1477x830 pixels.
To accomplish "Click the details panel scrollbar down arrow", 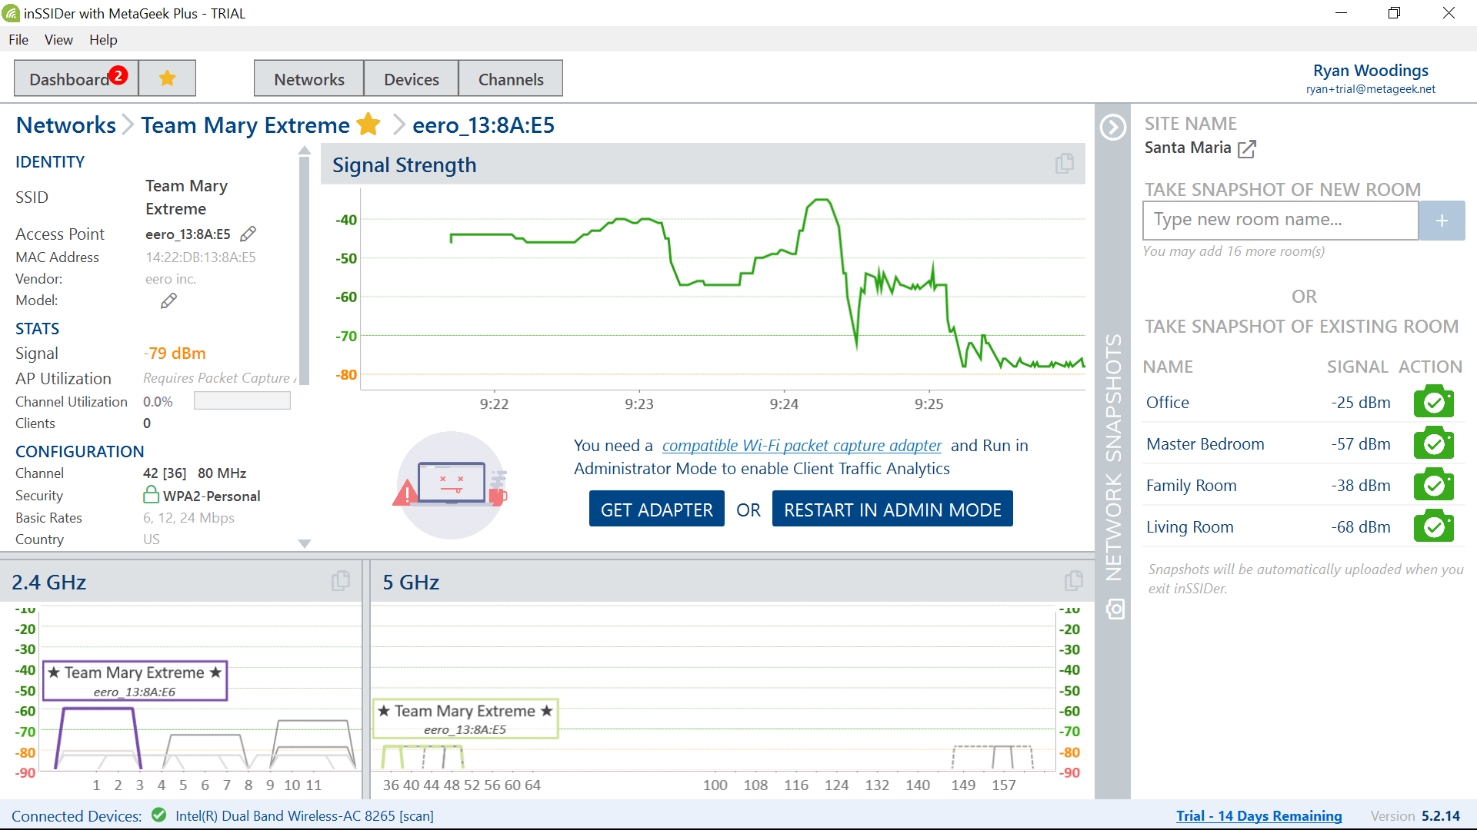I will click(305, 543).
